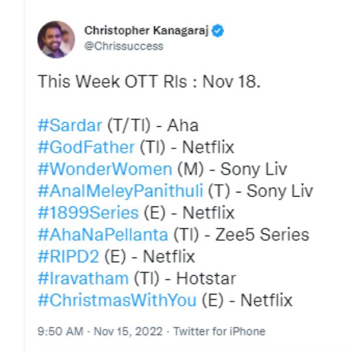352x352 pixels.
Task: Select the #AnalMeleyPanithuli hashtag
Action: pyautogui.click(x=120, y=191)
